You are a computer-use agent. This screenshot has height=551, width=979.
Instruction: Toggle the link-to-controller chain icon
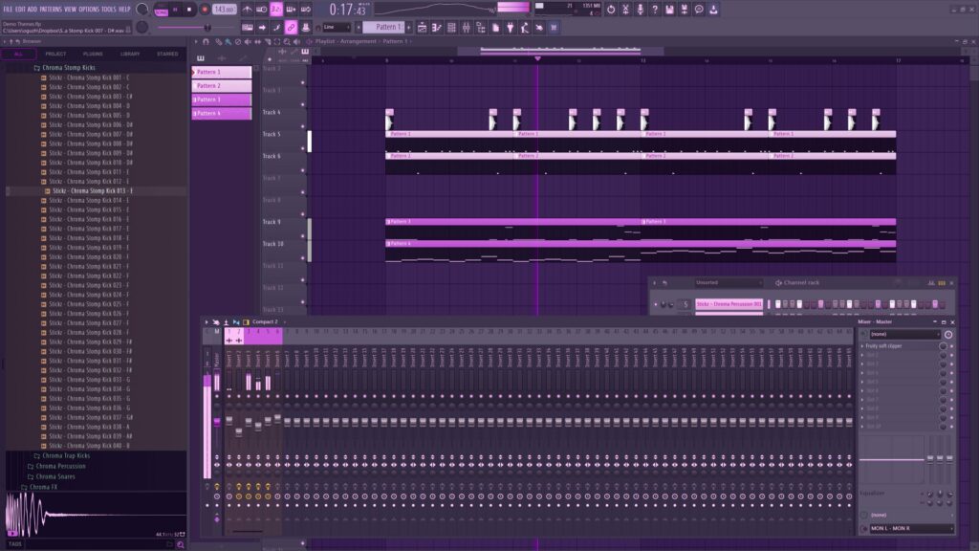tap(291, 28)
